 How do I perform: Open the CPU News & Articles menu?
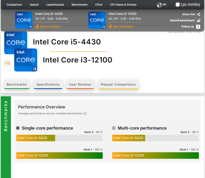point(123,5)
